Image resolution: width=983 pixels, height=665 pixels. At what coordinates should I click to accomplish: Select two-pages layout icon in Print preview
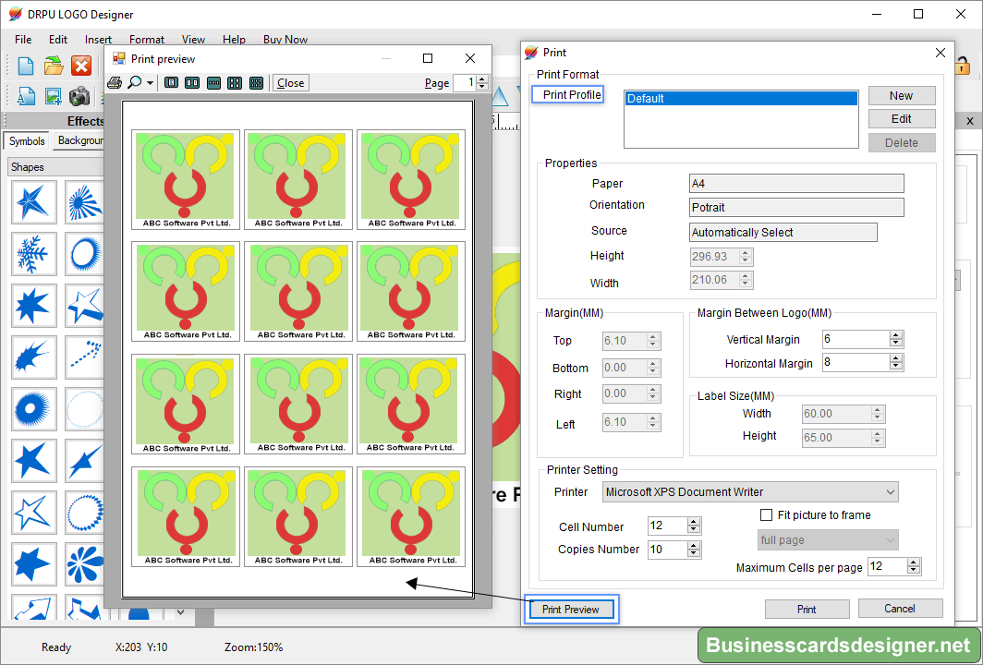tap(192, 83)
